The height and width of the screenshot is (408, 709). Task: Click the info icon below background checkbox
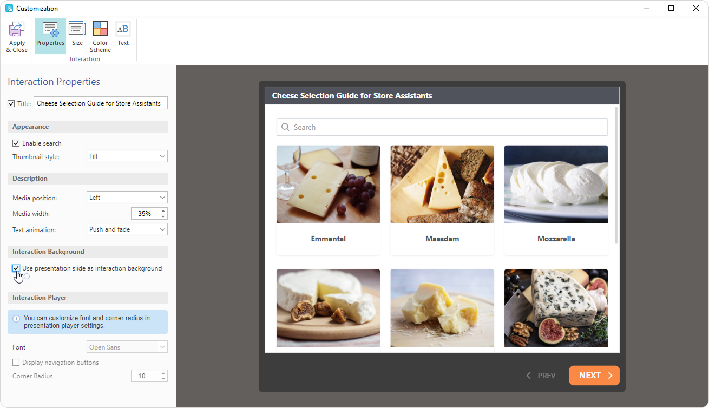[x=27, y=277]
